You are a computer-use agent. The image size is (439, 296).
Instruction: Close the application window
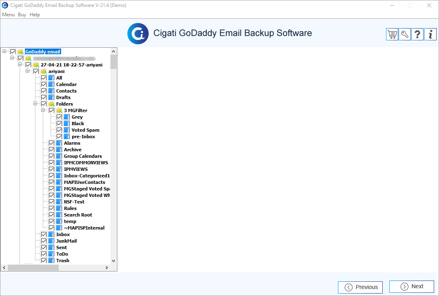[x=429, y=5]
